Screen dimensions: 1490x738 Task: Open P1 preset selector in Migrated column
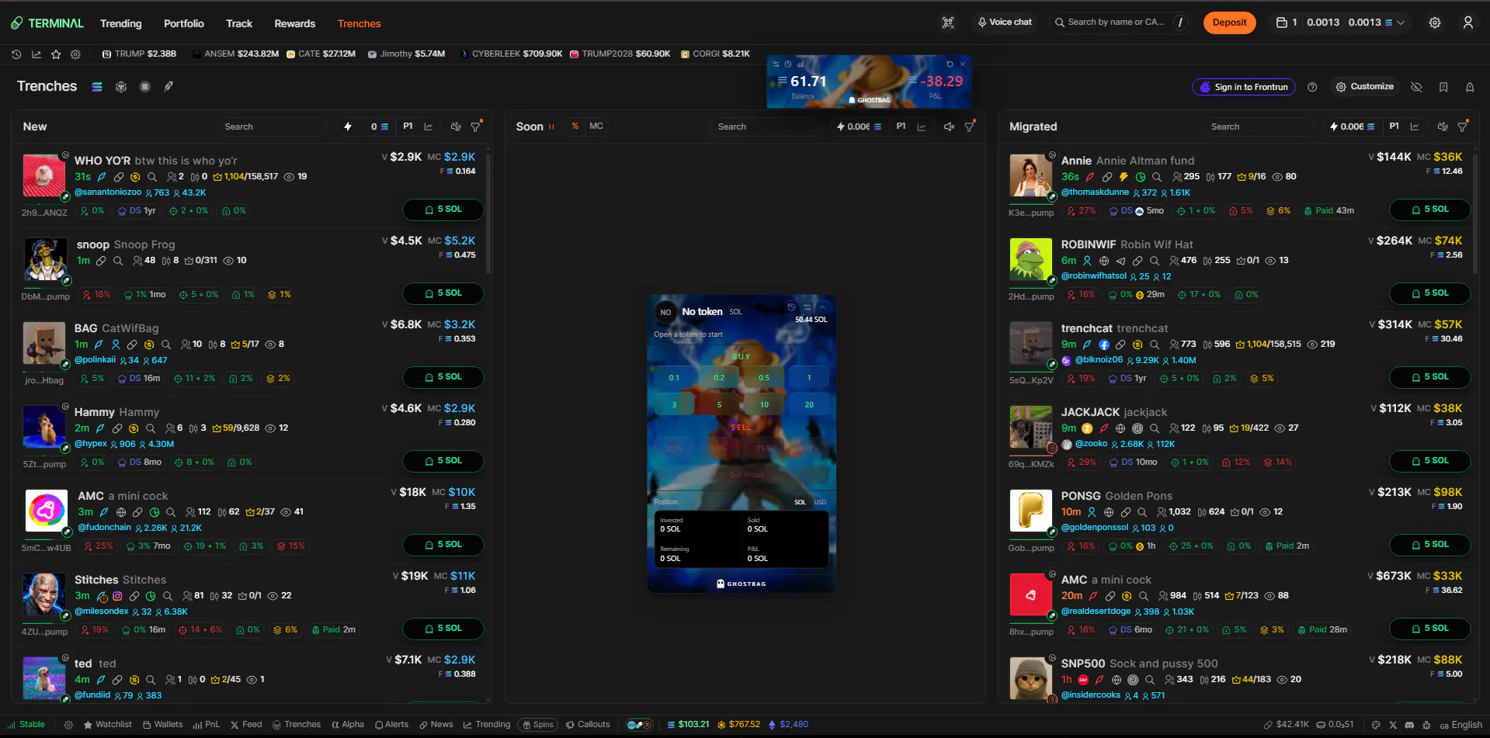[1394, 126]
